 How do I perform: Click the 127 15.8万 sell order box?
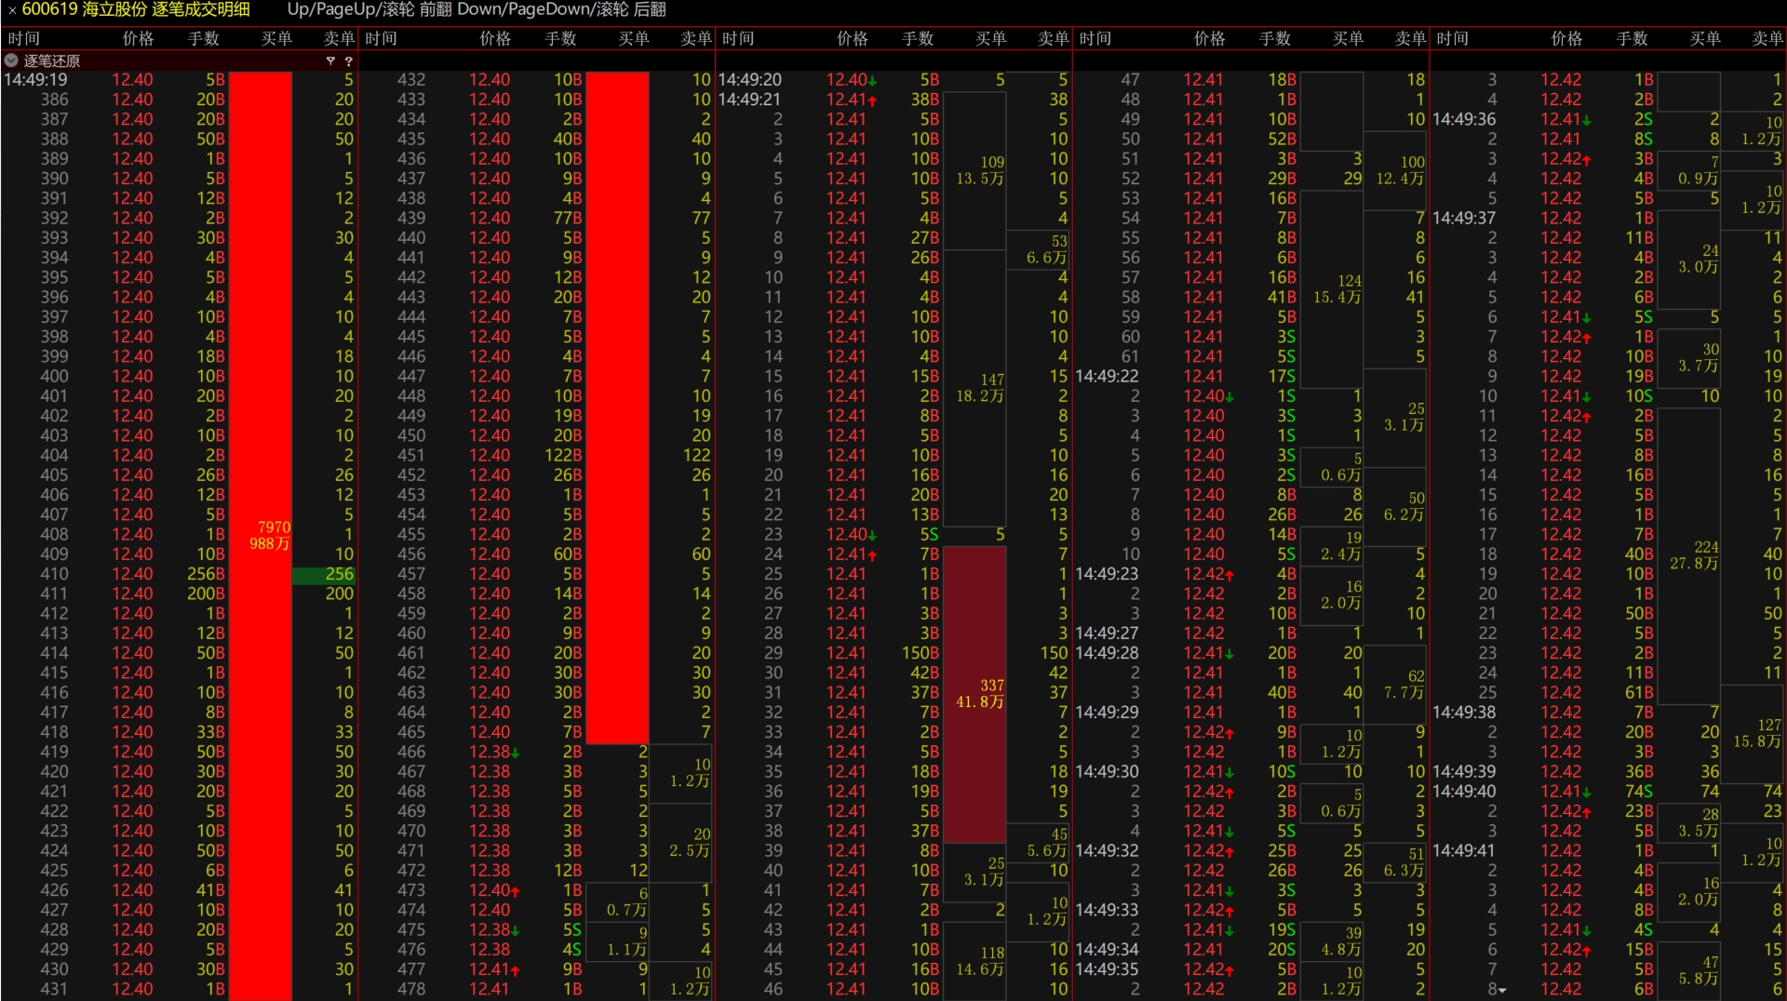click(1753, 733)
